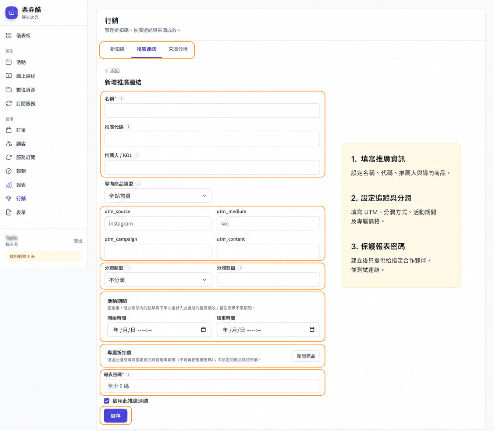Switch to the 來源分析 tab
494x431 pixels.
coord(178,49)
